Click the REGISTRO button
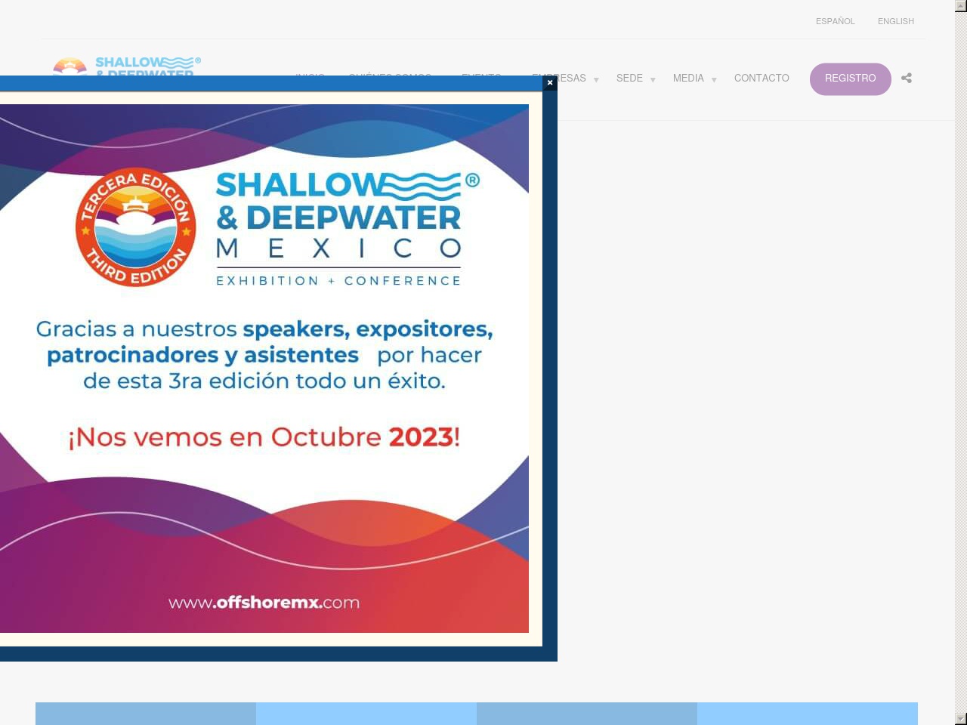Viewport: 967px width, 725px height. [851, 79]
